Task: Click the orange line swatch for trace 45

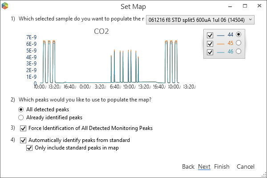Action: click(x=220, y=44)
